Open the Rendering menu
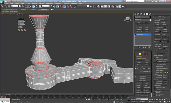 [x=58, y=3]
